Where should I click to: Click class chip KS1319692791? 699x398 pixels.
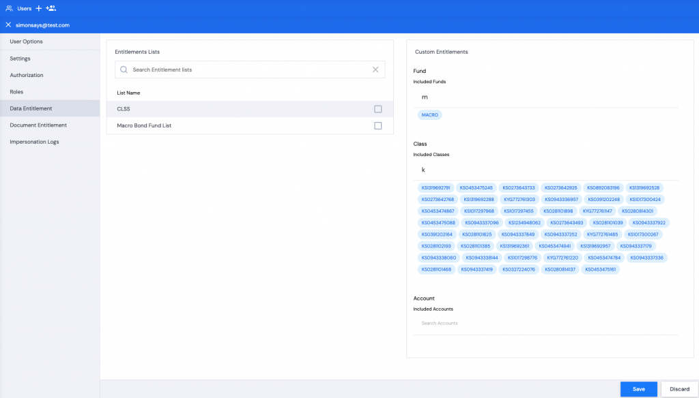click(x=436, y=188)
